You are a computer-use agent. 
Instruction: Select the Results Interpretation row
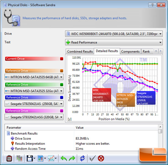coord(81,144)
